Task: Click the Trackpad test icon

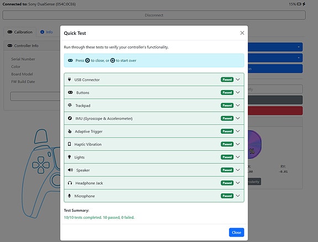Action: (x=70, y=105)
